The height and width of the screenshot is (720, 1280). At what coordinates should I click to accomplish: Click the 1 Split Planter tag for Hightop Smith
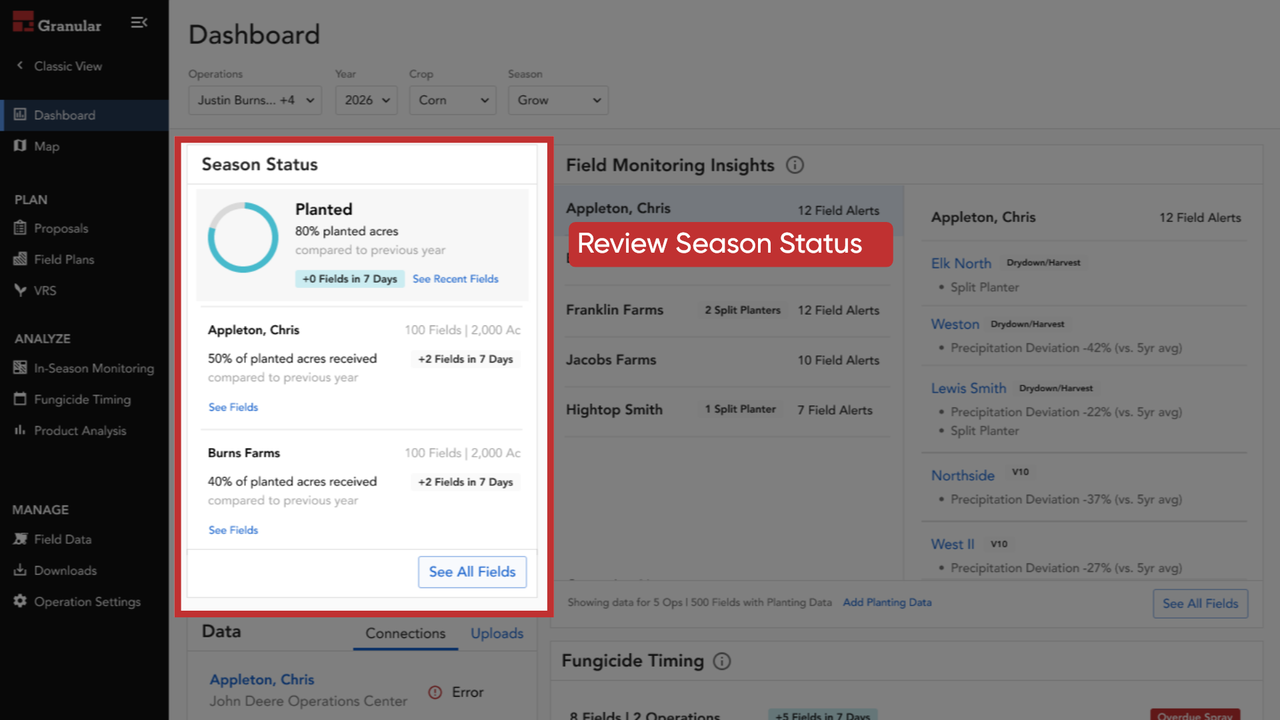point(740,409)
